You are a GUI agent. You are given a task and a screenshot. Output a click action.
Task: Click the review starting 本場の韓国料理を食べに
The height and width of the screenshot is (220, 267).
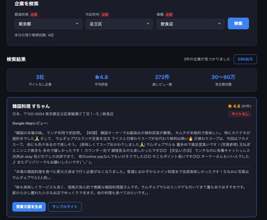click(x=131, y=175)
